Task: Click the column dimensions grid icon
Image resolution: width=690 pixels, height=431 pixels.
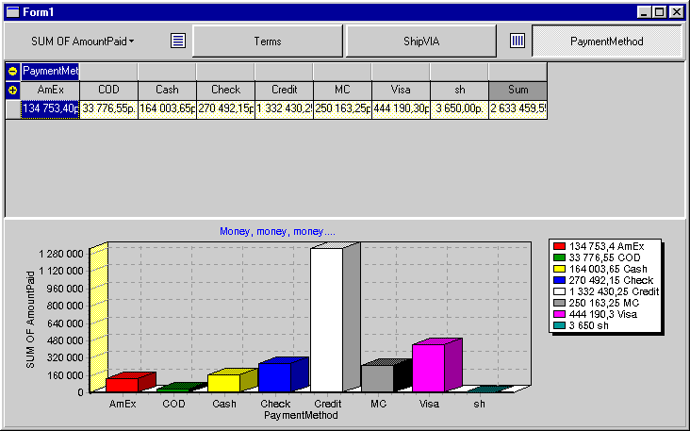Action: (517, 41)
